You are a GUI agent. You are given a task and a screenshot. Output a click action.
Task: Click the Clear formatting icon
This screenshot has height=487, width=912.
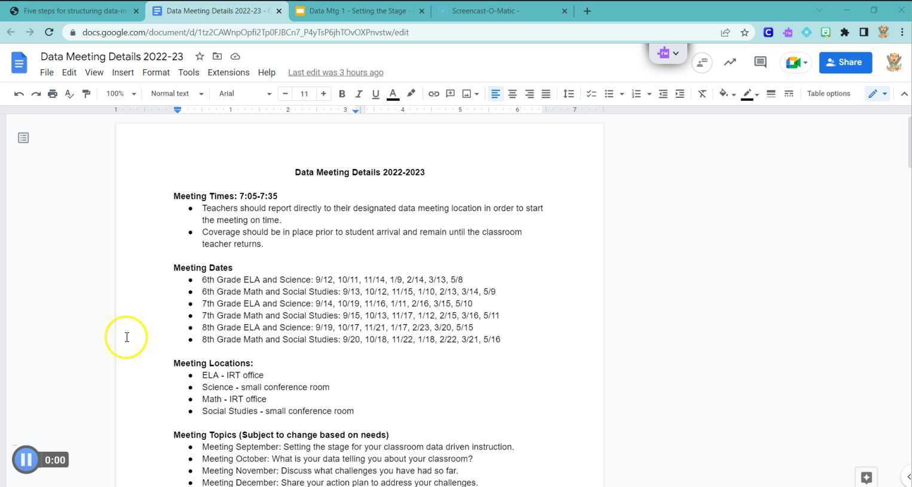[702, 94]
